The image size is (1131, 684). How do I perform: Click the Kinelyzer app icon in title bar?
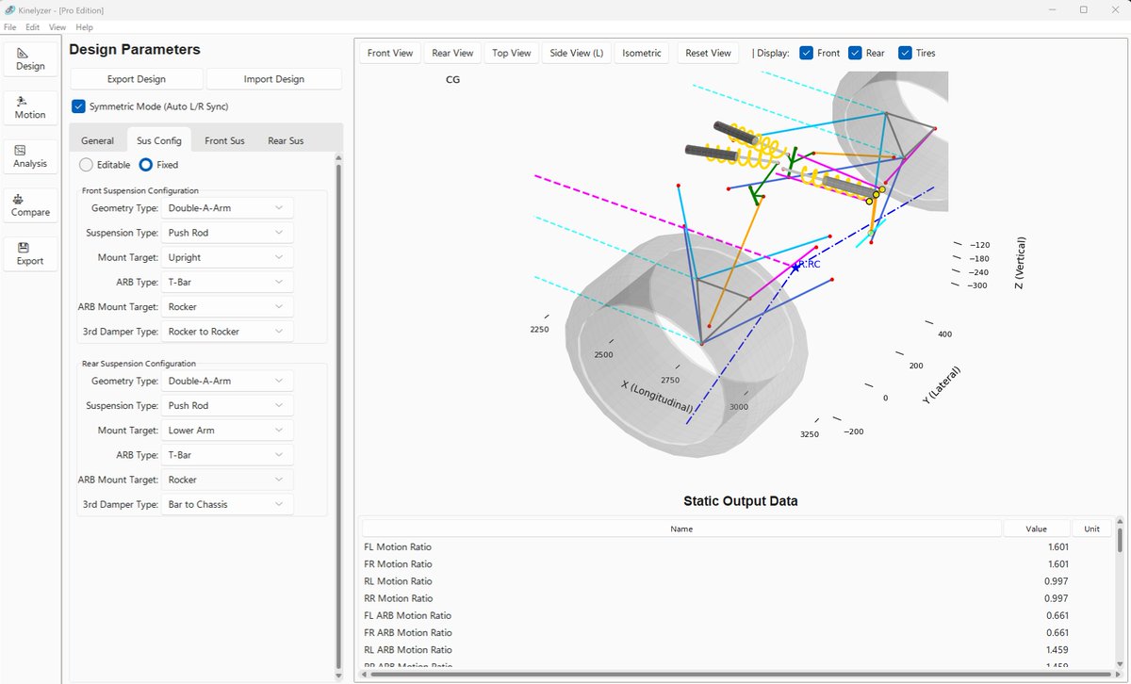click(x=8, y=9)
